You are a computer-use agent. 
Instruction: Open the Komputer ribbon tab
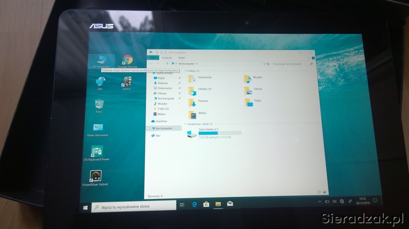tap(167, 58)
